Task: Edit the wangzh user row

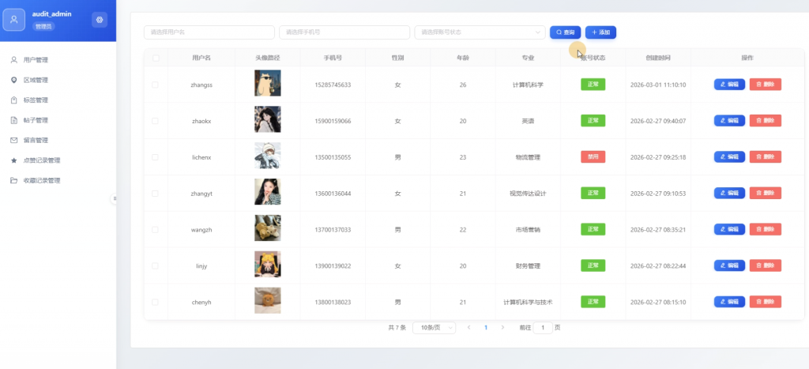Action: [729, 229]
